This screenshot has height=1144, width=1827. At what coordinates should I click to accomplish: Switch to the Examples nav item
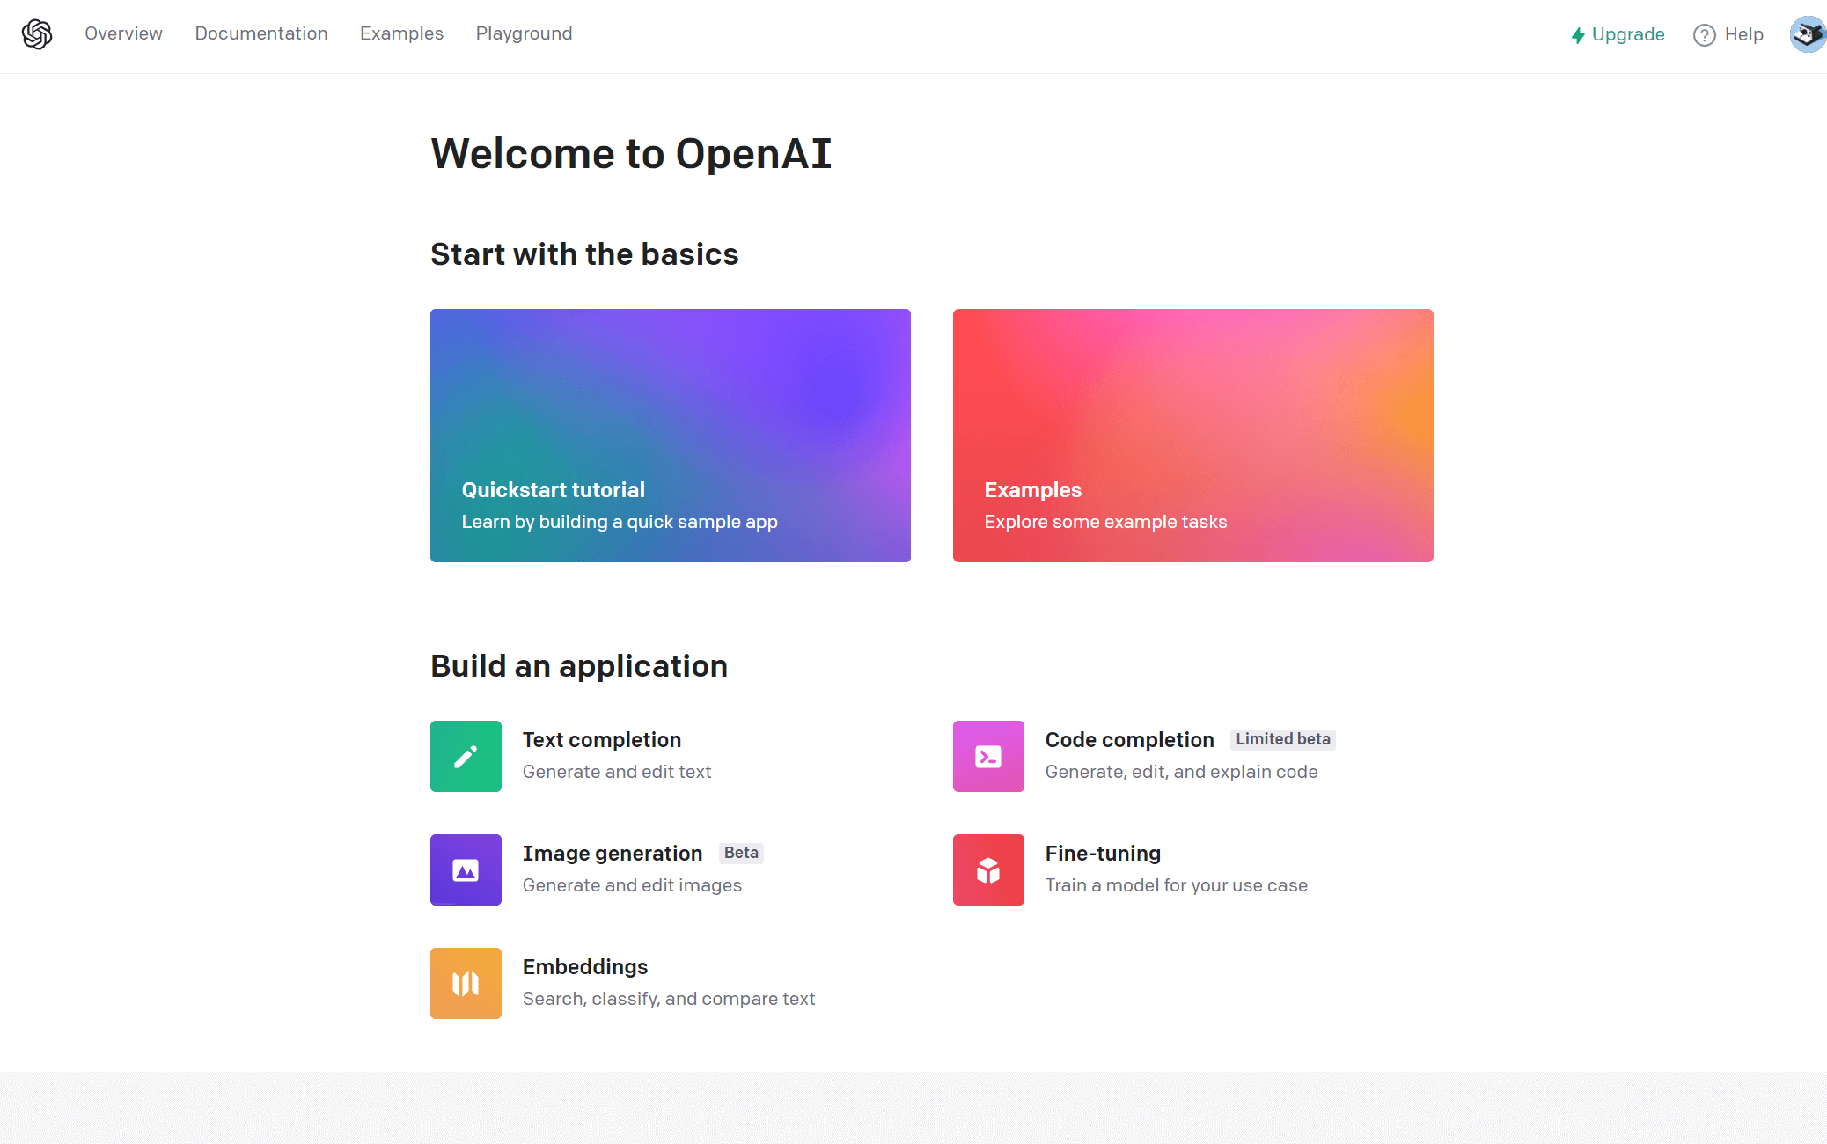click(401, 33)
